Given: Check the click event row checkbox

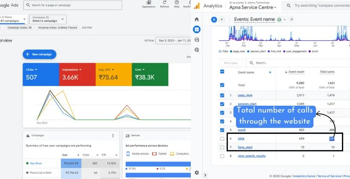Looking at the screenshot, I should [x=222, y=139].
